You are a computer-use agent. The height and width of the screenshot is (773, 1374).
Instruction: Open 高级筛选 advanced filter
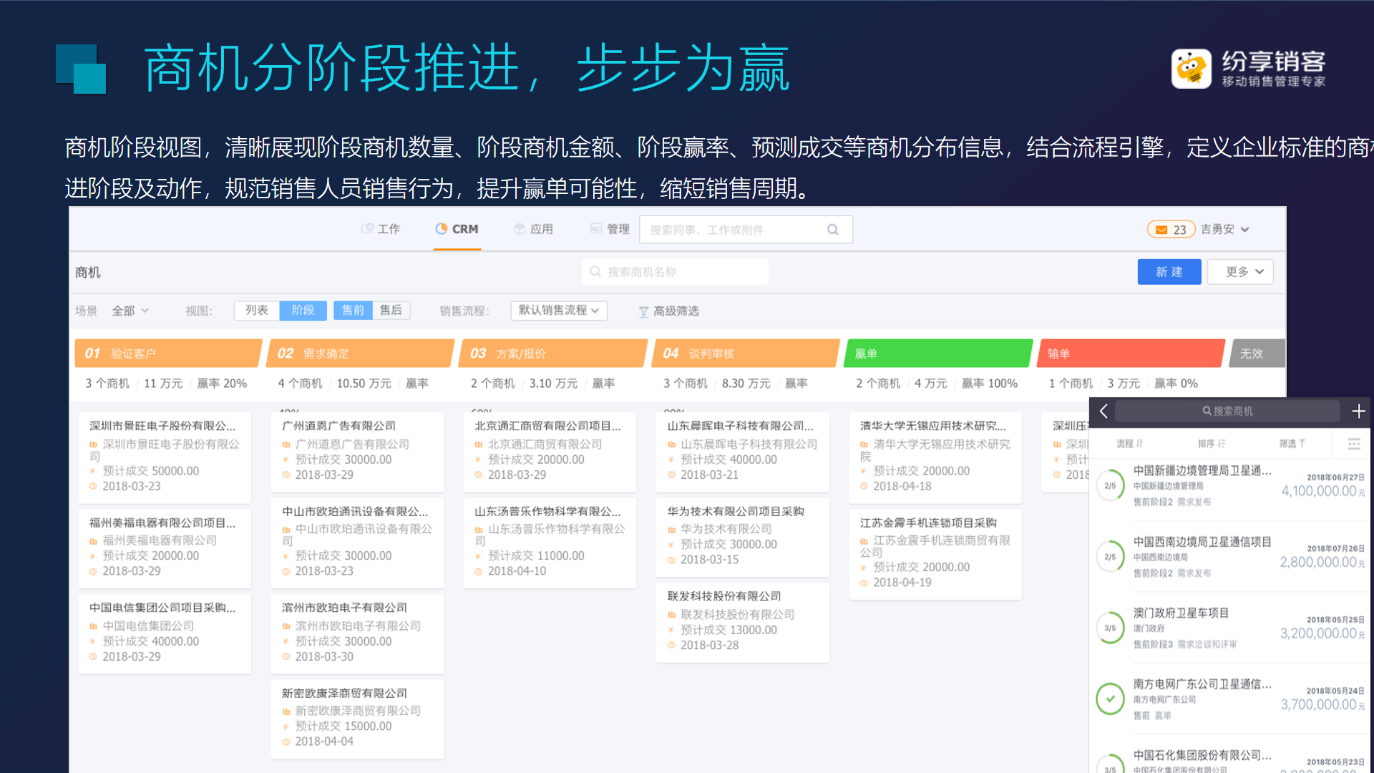[668, 311]
